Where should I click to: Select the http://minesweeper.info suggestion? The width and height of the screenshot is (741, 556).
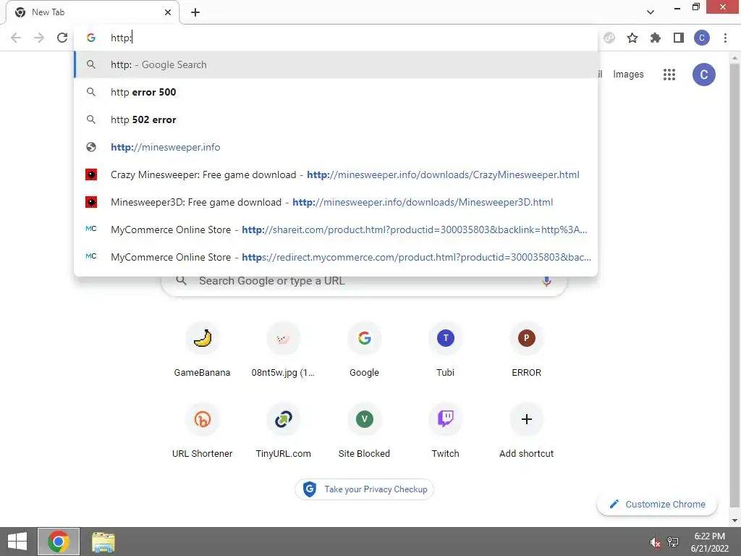336,147
